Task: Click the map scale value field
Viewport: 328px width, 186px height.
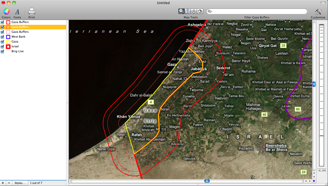Action: pyautogui.click(x=322, y=171)
